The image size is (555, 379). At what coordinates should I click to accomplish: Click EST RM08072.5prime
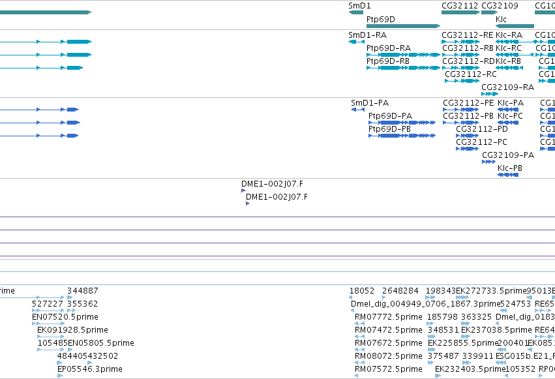click(x=359, y=363)
